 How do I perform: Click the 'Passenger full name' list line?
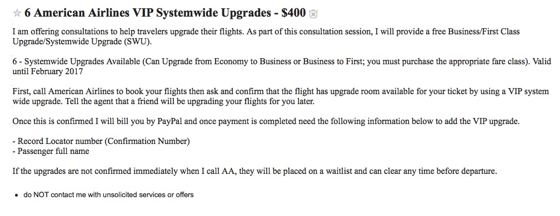point(51,151)
